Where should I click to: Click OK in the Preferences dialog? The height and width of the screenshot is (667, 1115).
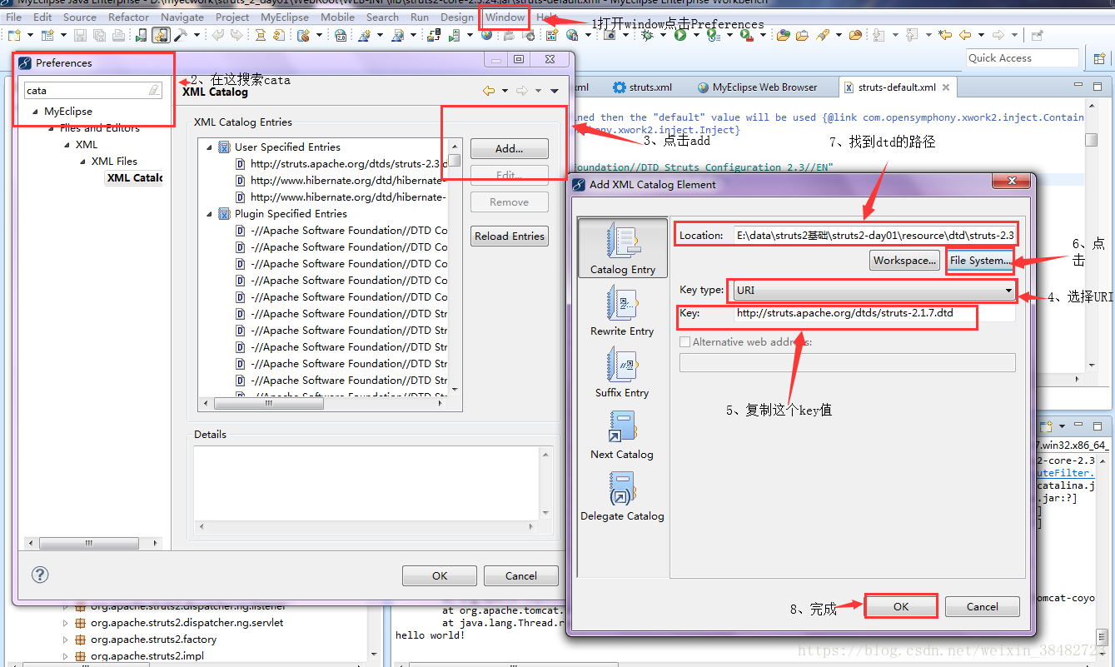pos(440,575)
